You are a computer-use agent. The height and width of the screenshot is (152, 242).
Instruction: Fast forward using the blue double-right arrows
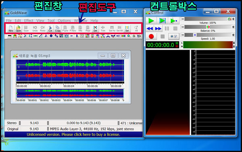click(158, 29)
